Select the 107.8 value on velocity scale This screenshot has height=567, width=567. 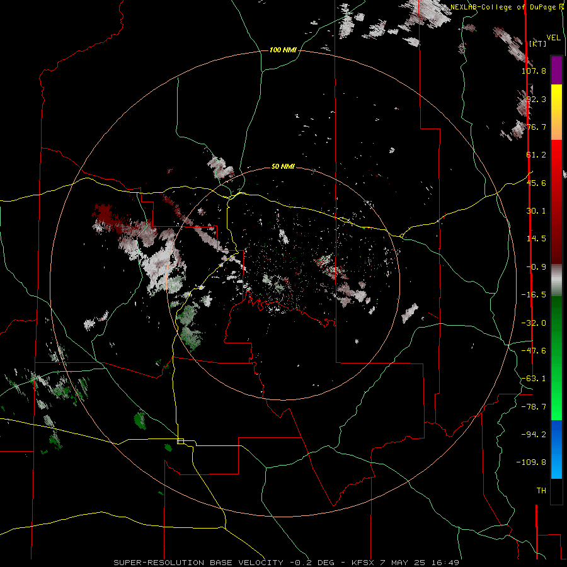coord(534,71)
